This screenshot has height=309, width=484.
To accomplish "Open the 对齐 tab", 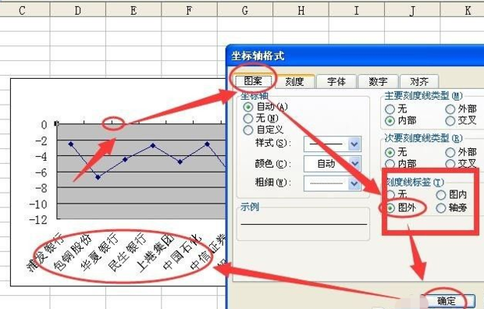I will pos(419,81).
